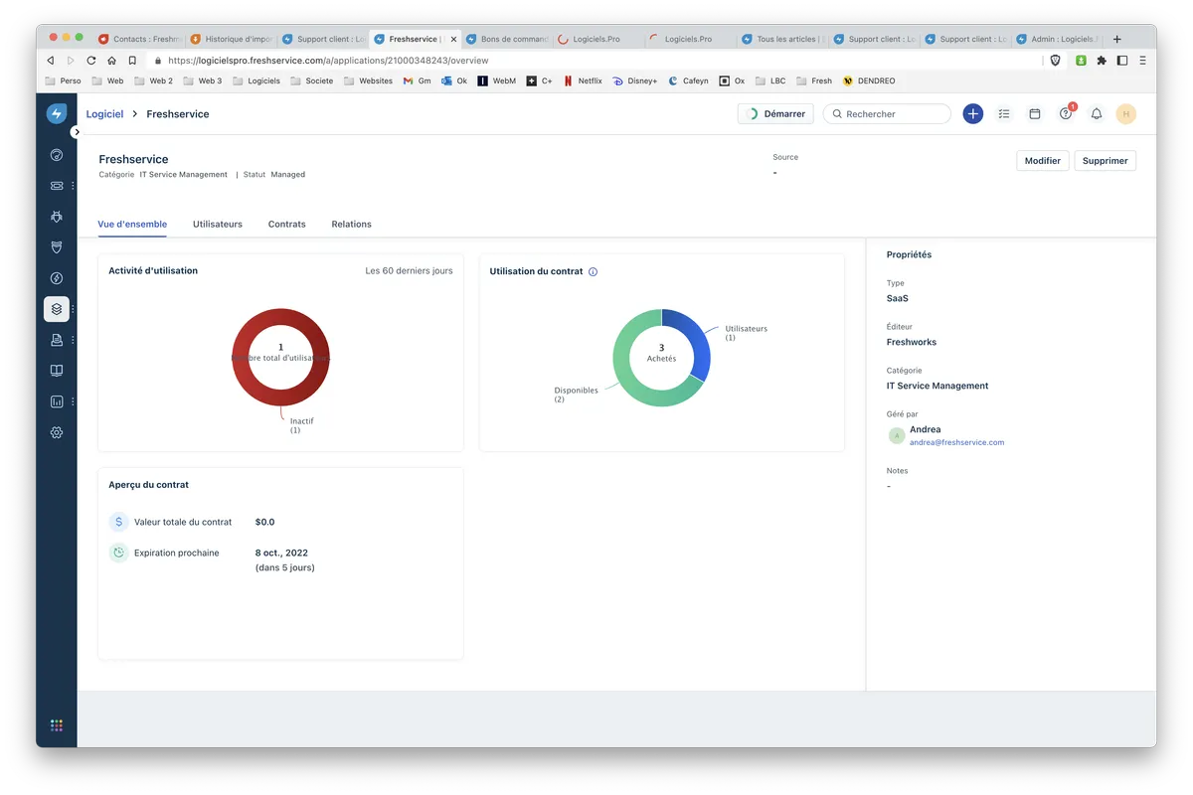1193x795 pixels.
Task: Click the '8 oct., 2022' expiration date
Action: click(x=282, y=553)
